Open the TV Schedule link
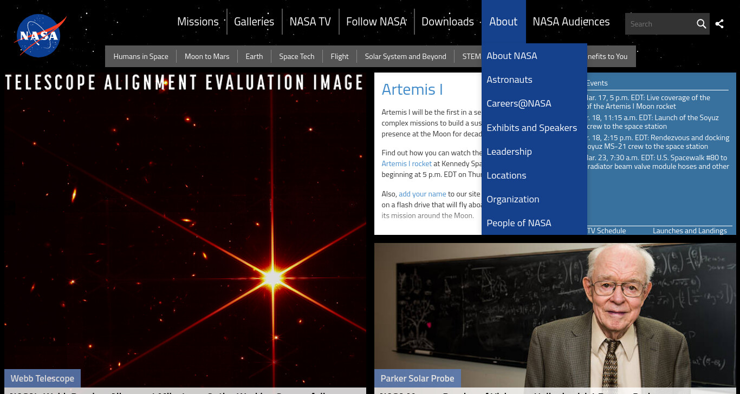The width and height of the screenshot is (740, 394). (x=606, y=231)
